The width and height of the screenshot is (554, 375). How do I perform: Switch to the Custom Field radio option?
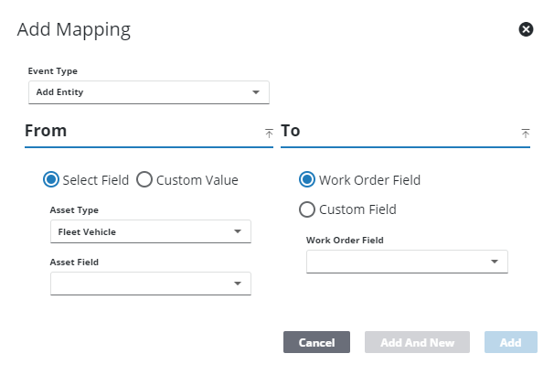pos(307,209)
